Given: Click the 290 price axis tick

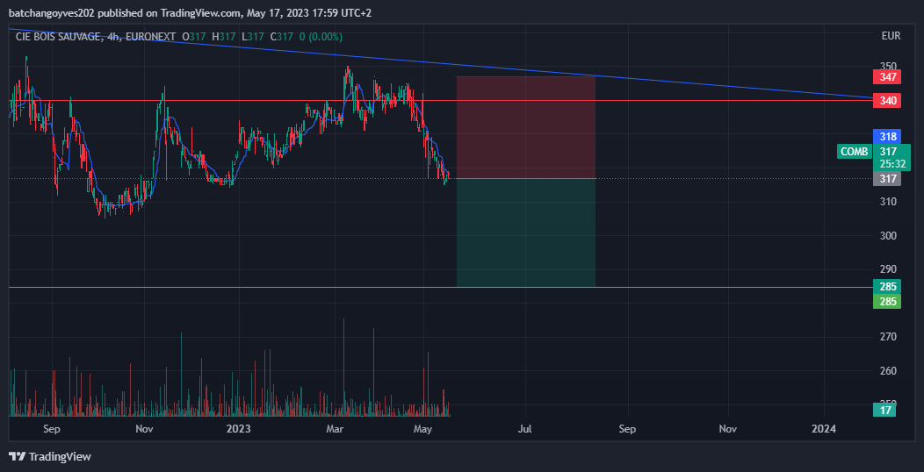Looking at the screenshot, I should click(x=889, y=269).
